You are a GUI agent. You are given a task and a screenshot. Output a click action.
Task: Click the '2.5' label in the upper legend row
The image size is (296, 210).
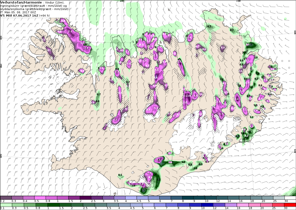[x=94, y=201]
